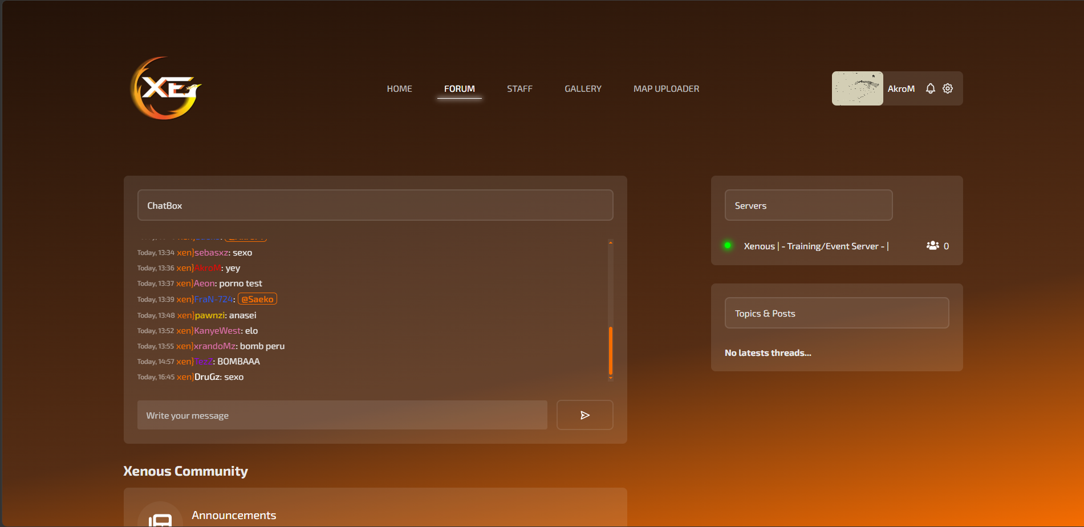The width and height of the screenshot is (1084, 527).
Task: Click the Write your message field
Action: [x=342, y=415]
